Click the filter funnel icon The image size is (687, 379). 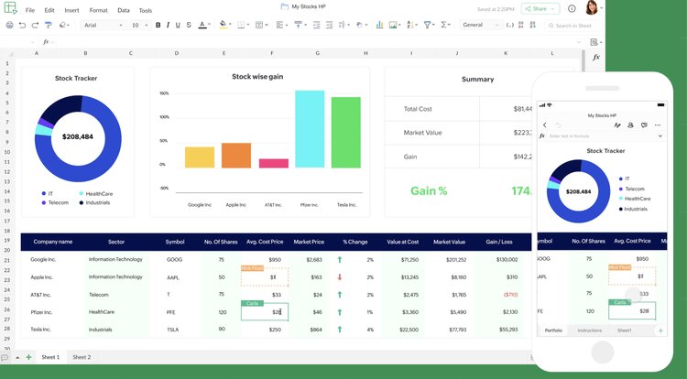[429, 25]
